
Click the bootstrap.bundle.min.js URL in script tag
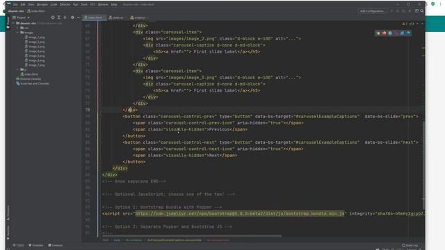pos(240,213)
